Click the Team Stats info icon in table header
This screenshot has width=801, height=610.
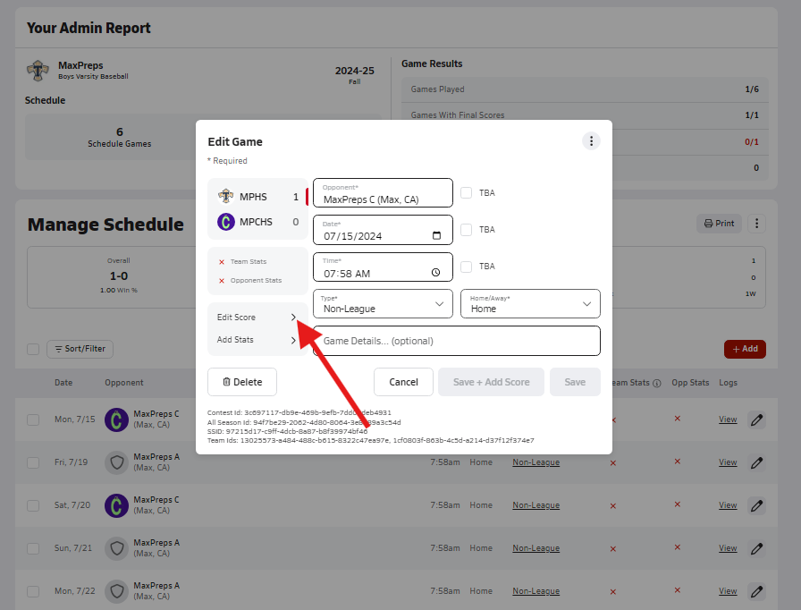coord(657,383)
